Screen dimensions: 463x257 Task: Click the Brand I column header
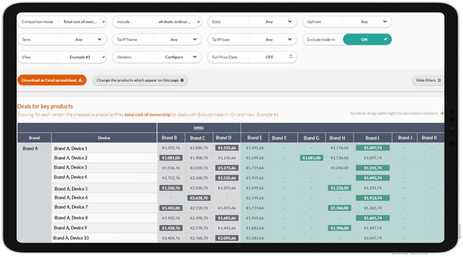point(371,138)
